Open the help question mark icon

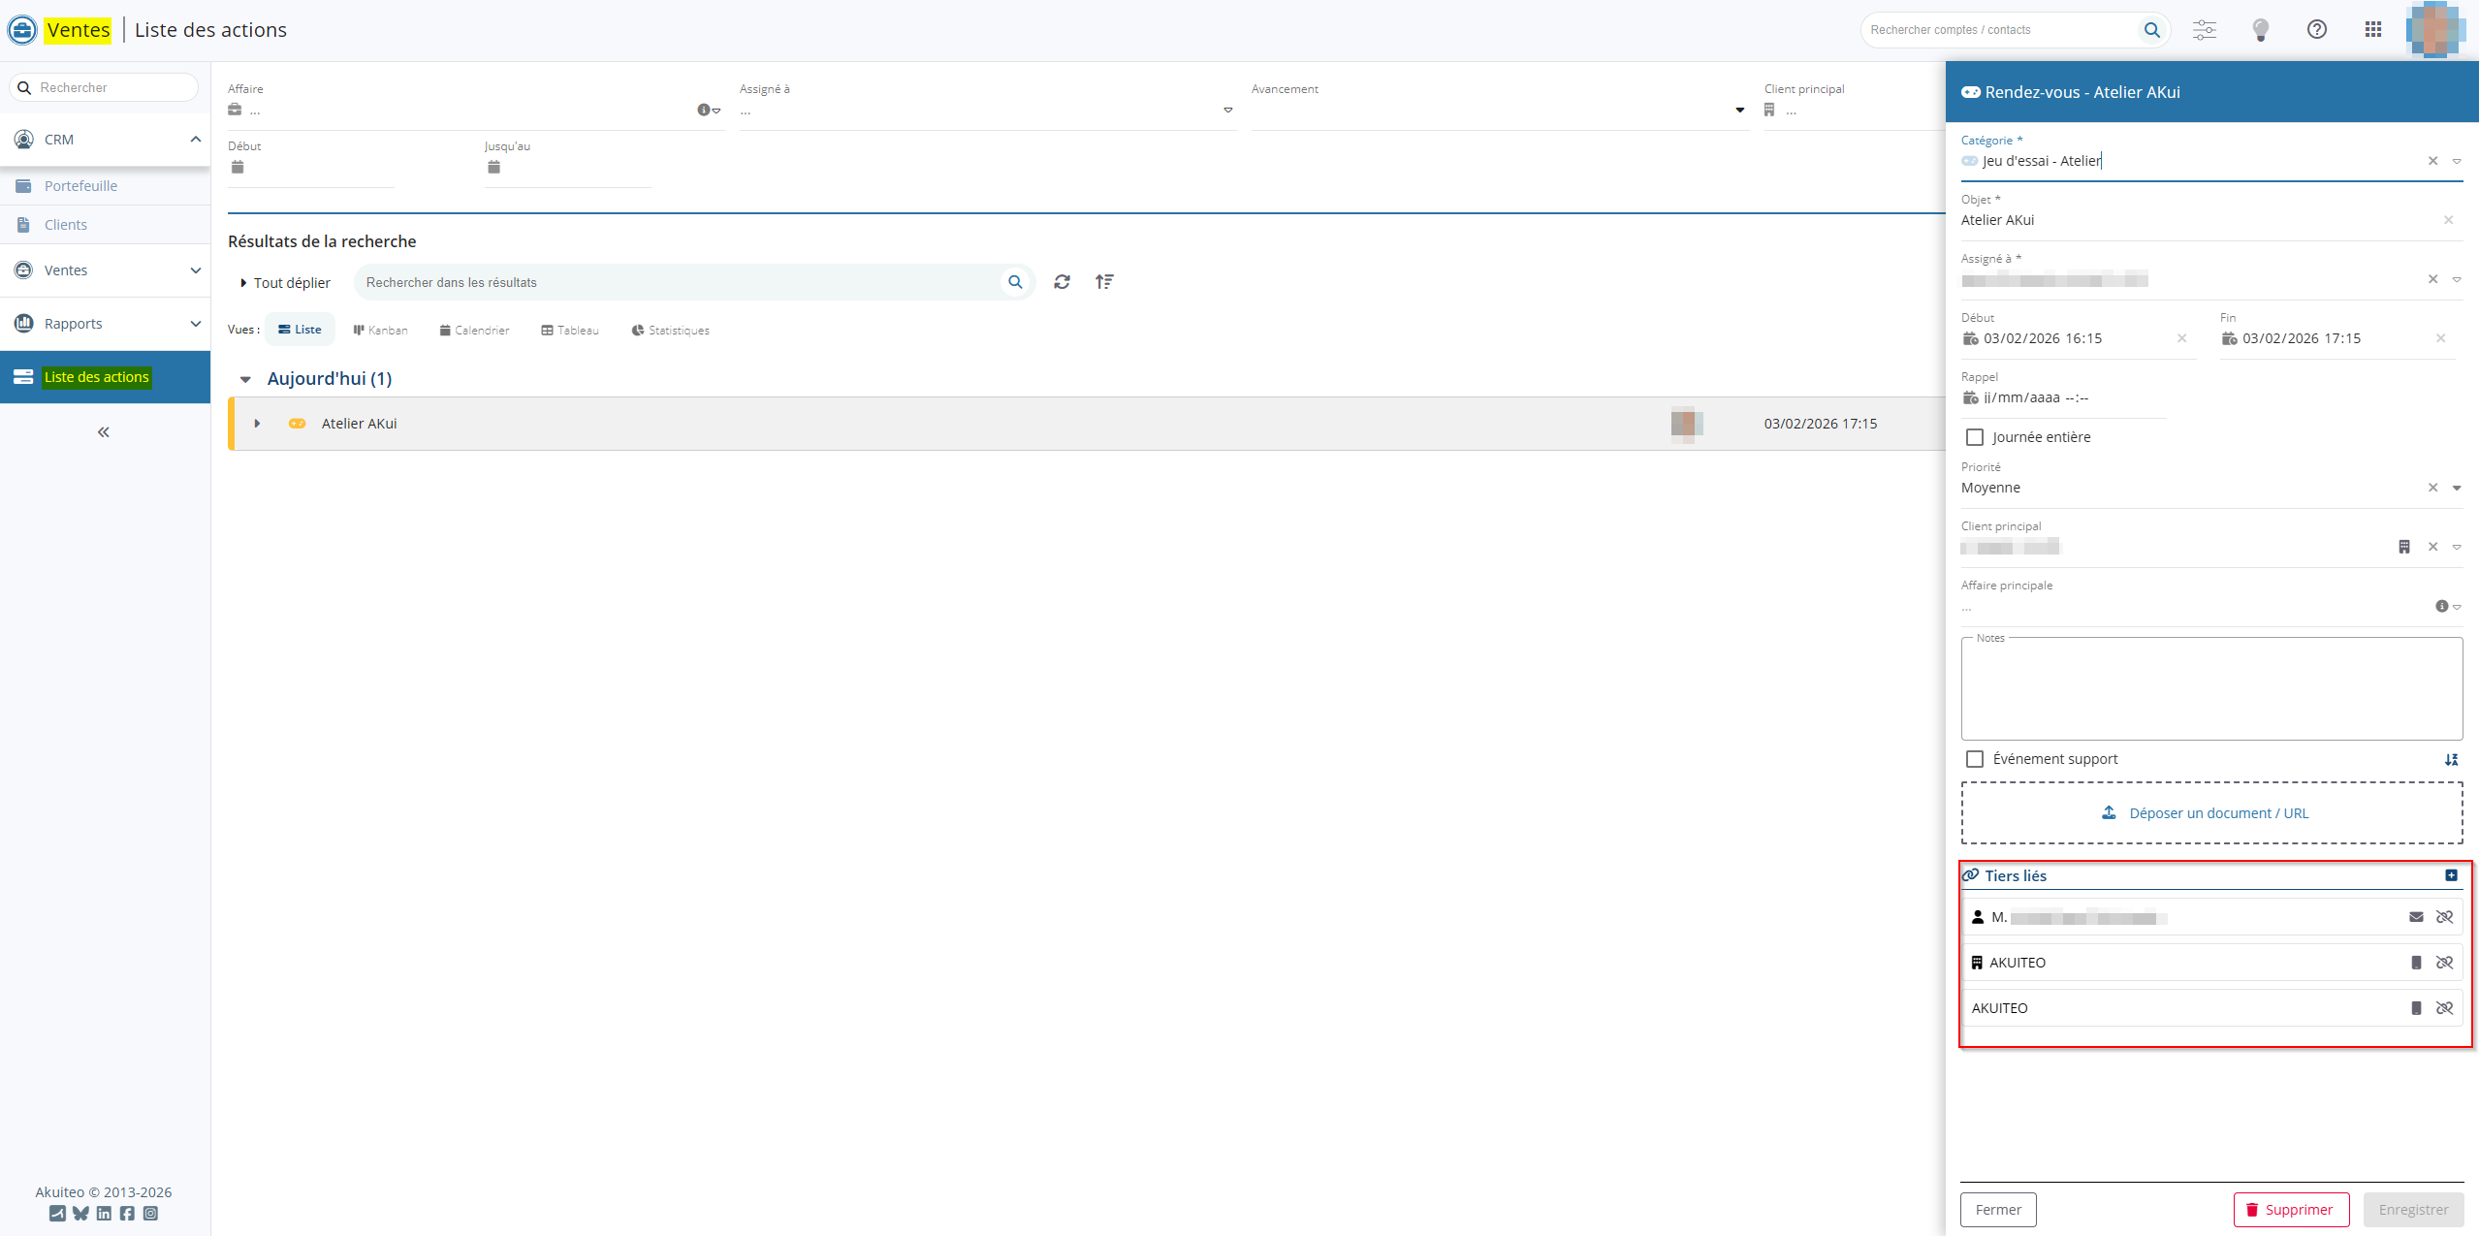coord(2316,30)
